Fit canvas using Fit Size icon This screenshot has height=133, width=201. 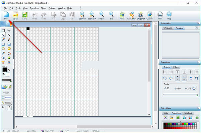pyautogui.click(x=102, y=15)
